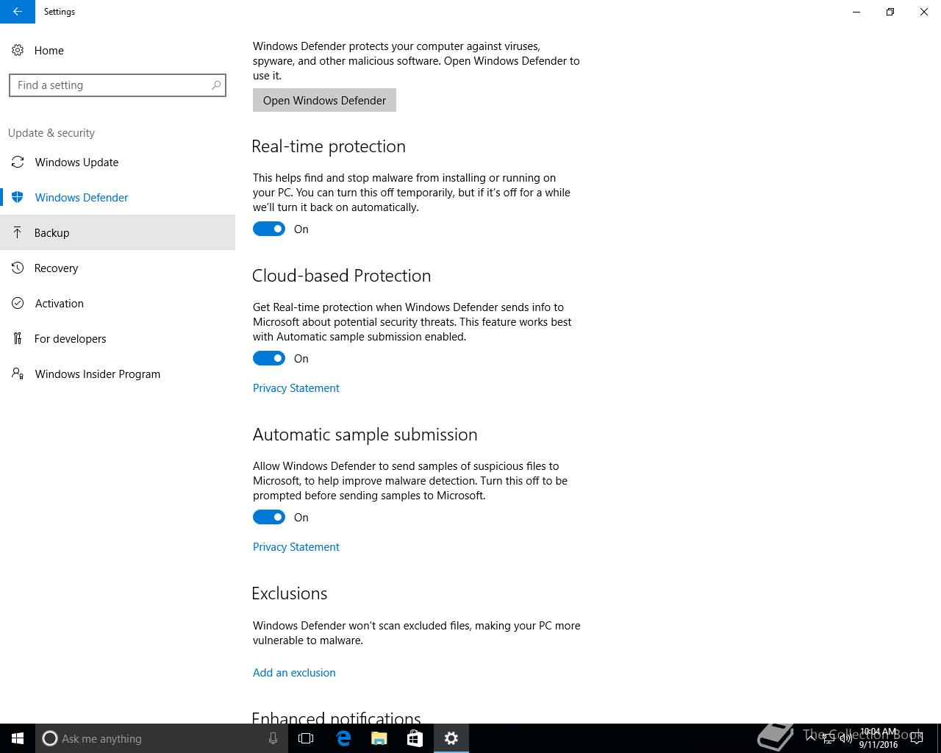Show hidden system tray icons
941x753 pixels.
pyautogui.click(x=811, y=738)
